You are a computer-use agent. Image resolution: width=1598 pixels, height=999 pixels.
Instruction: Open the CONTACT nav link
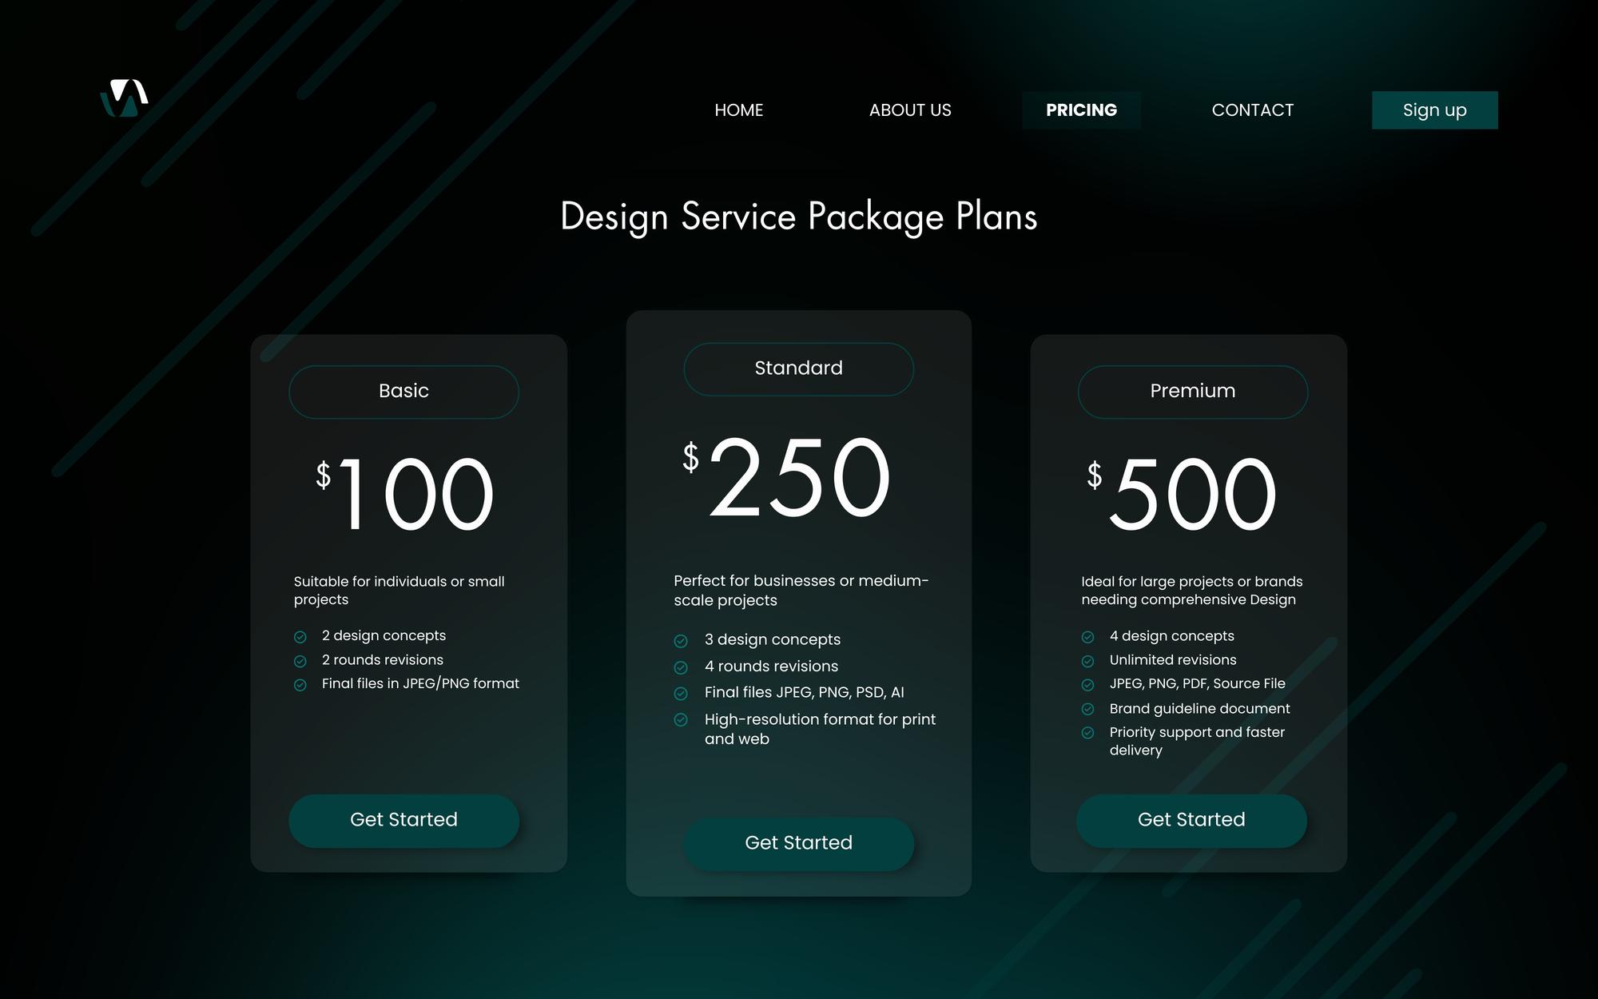(1252, 110)
